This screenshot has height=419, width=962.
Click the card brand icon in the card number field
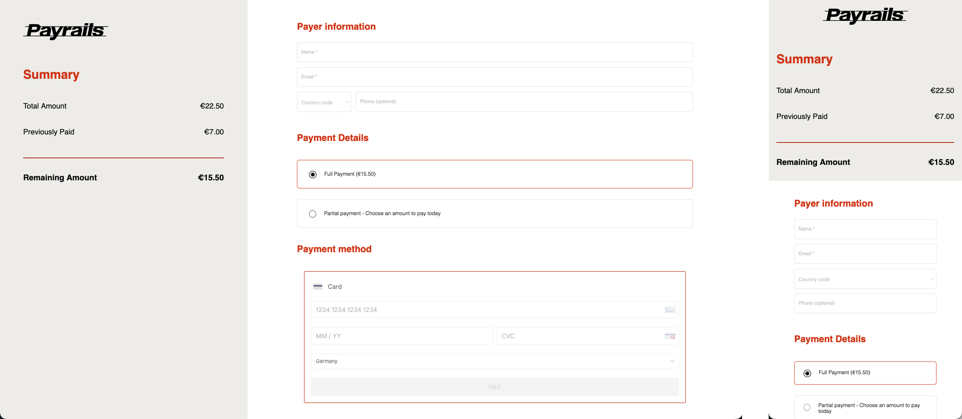pos(670,310)
